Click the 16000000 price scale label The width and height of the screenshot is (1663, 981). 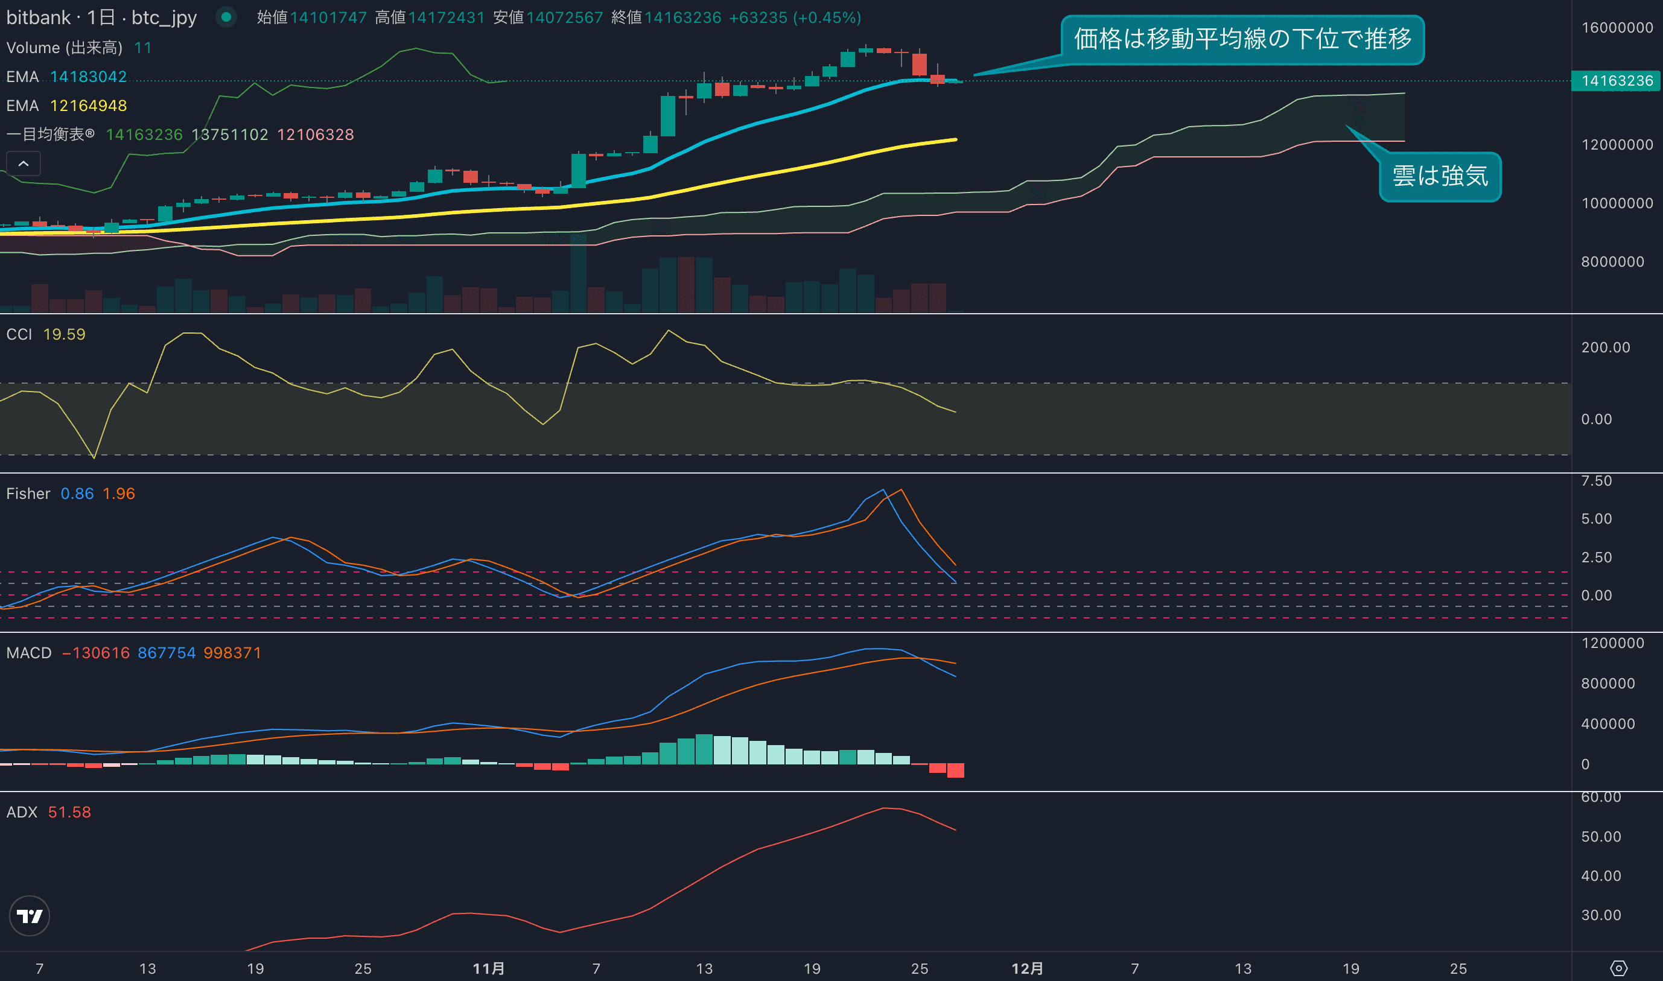1617,28
